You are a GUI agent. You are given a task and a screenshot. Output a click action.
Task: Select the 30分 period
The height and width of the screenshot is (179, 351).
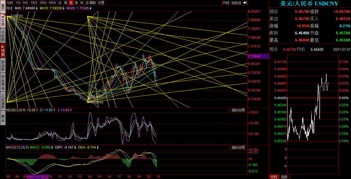43,3
